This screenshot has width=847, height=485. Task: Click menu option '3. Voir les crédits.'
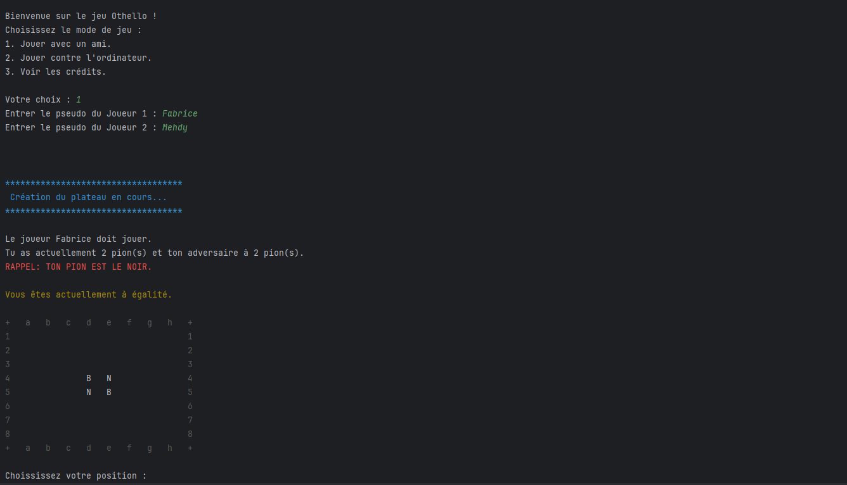pos(56,72)
